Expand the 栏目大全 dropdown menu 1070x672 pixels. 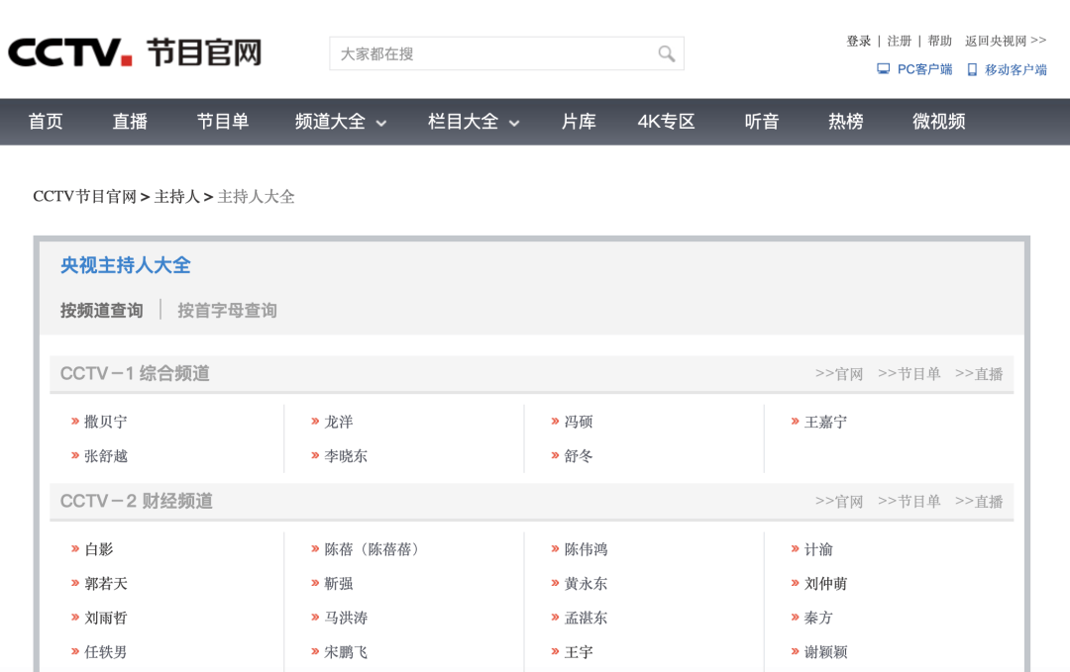pyautogui.click(x=473, y=122)
